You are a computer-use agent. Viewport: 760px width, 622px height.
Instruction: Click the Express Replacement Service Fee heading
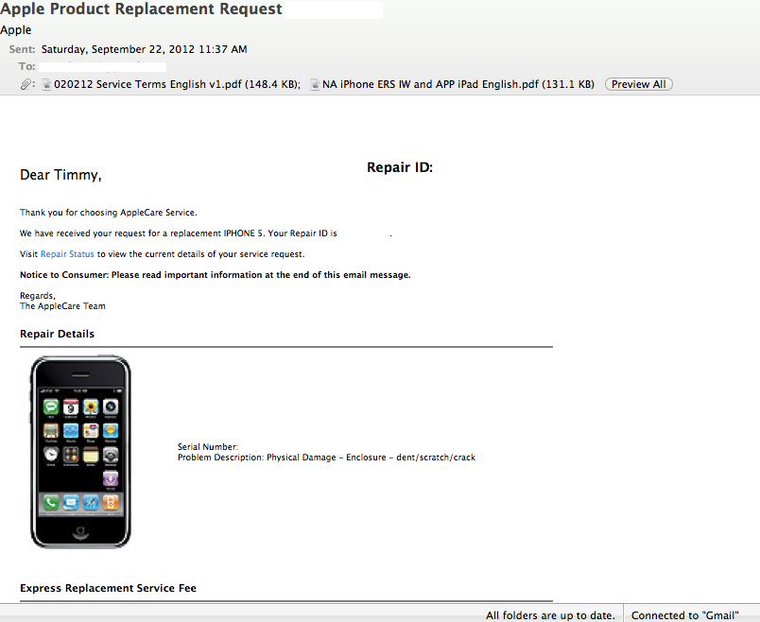(x=108, y=588)
